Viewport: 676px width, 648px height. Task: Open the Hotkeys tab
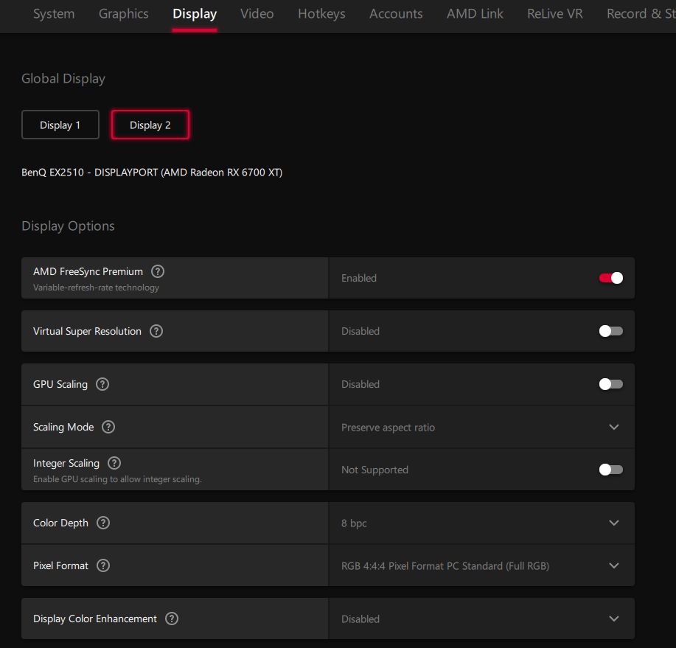321,14
